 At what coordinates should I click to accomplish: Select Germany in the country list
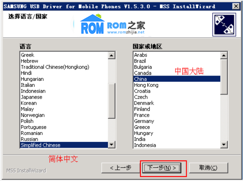point(177,121)
